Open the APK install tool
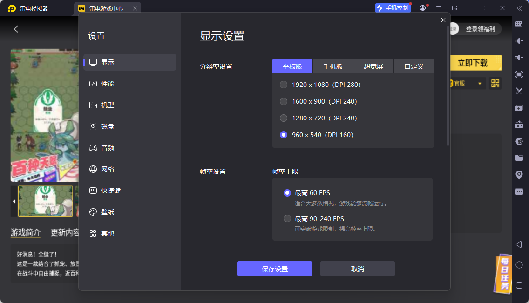 tap(519, 124)
